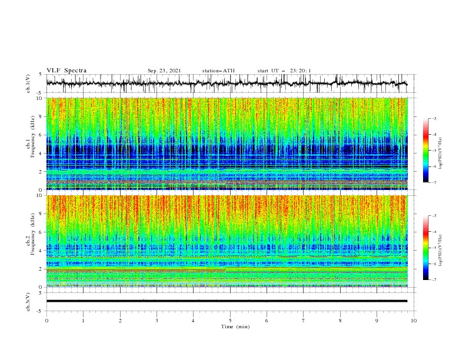The height and width of the screenshot is (360, 466).
Task: Click time axis tick label '7'
Action: [304, 321]
